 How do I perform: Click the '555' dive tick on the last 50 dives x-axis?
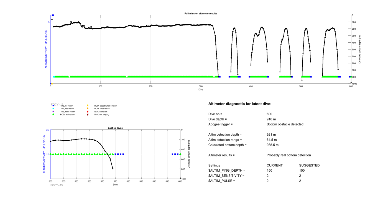63,182
